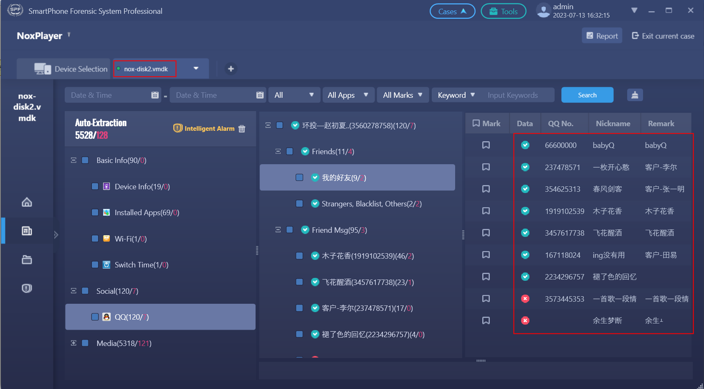Add a new device with plus icon

231,69
